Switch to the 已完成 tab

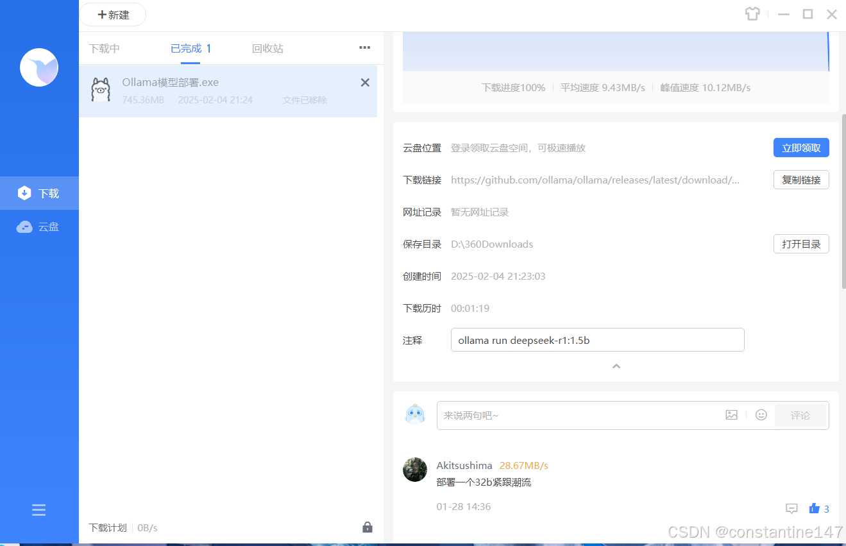[190, 48]
